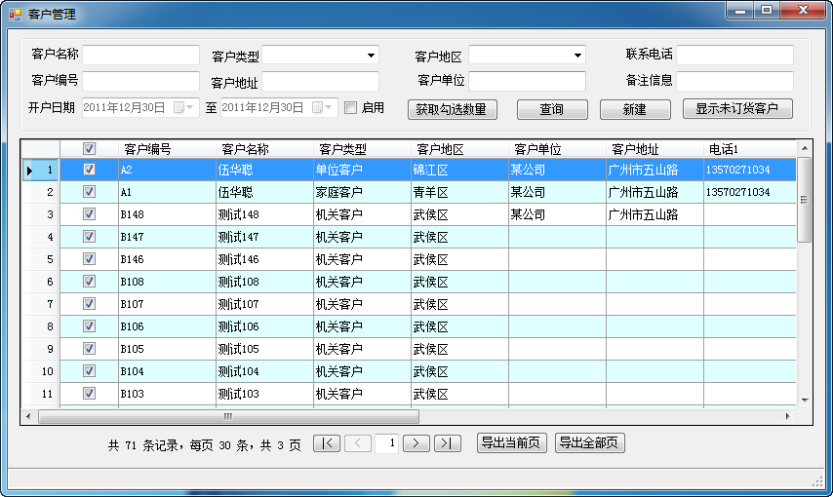Open calendar for end date after 至

tap(323, 108)
